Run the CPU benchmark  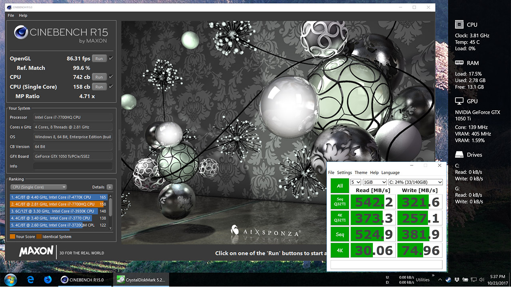99,77
